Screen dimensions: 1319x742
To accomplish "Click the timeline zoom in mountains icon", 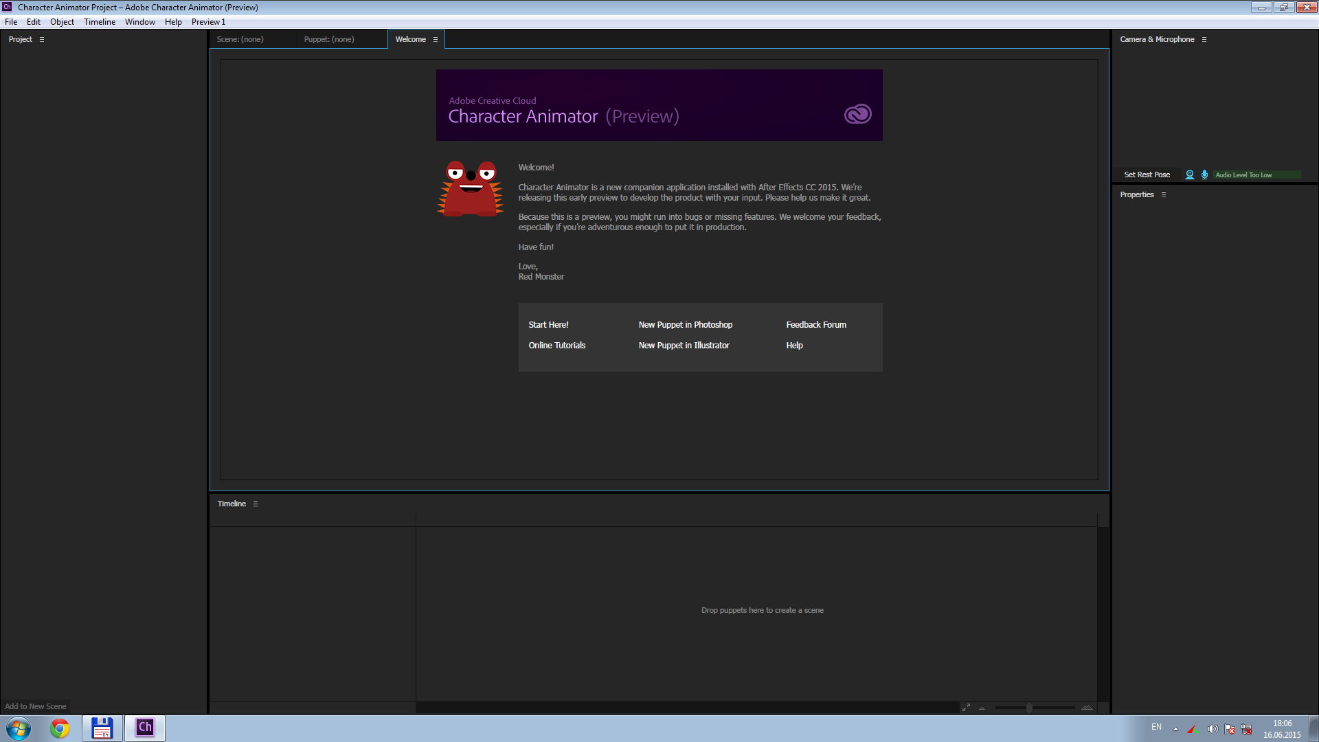I will click(x=1087, y=707).
